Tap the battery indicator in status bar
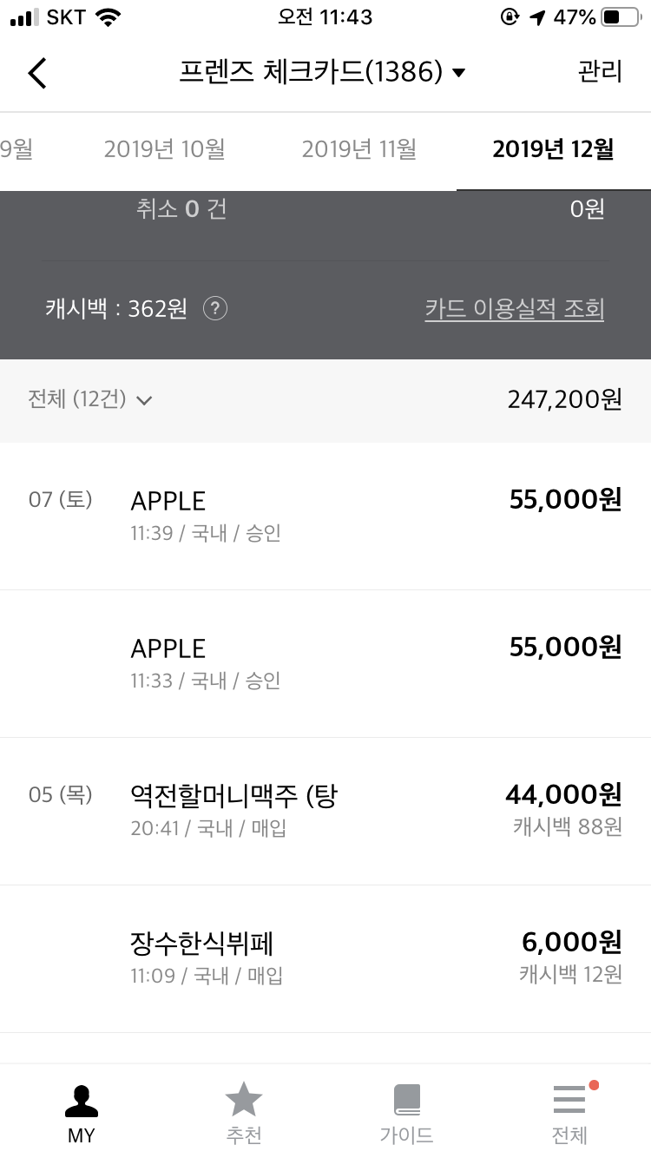The width and height of the screenshot is (651, 1158). point(620,17)
